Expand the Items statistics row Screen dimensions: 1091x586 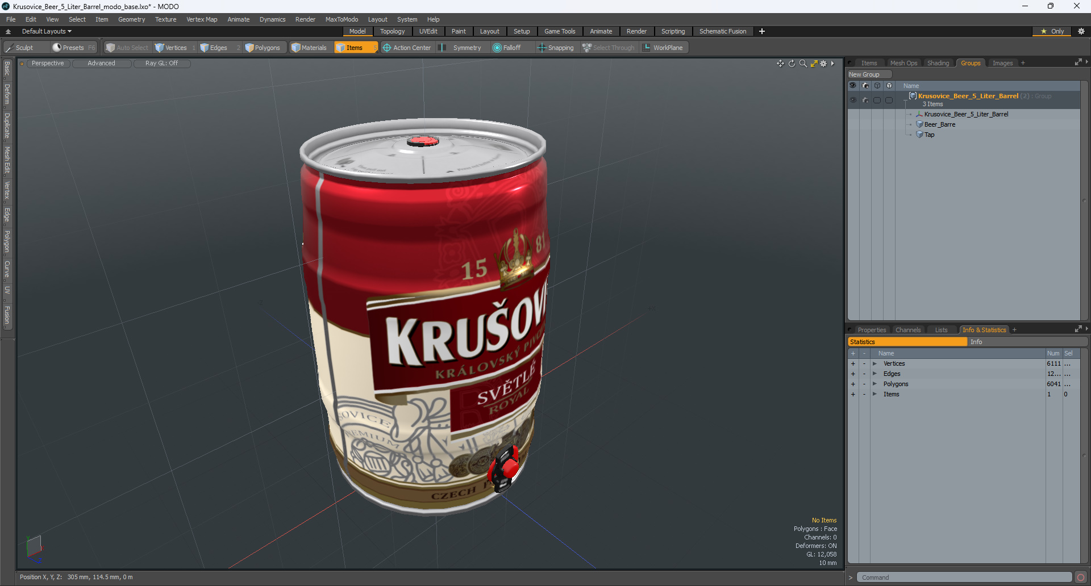[x=875, y=394]
